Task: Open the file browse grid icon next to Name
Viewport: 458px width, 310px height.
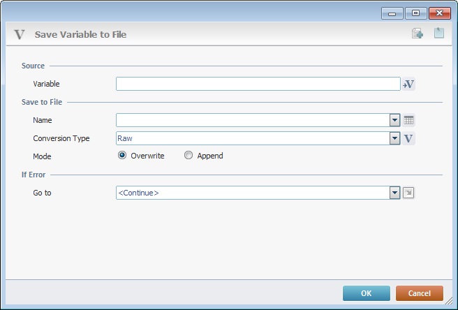Action: coord(408,120)
